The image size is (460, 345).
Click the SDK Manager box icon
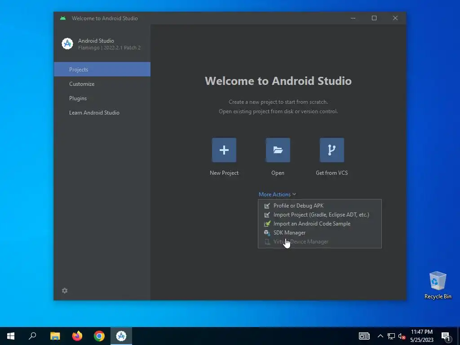pyautogui.click(x=267, y=233)
